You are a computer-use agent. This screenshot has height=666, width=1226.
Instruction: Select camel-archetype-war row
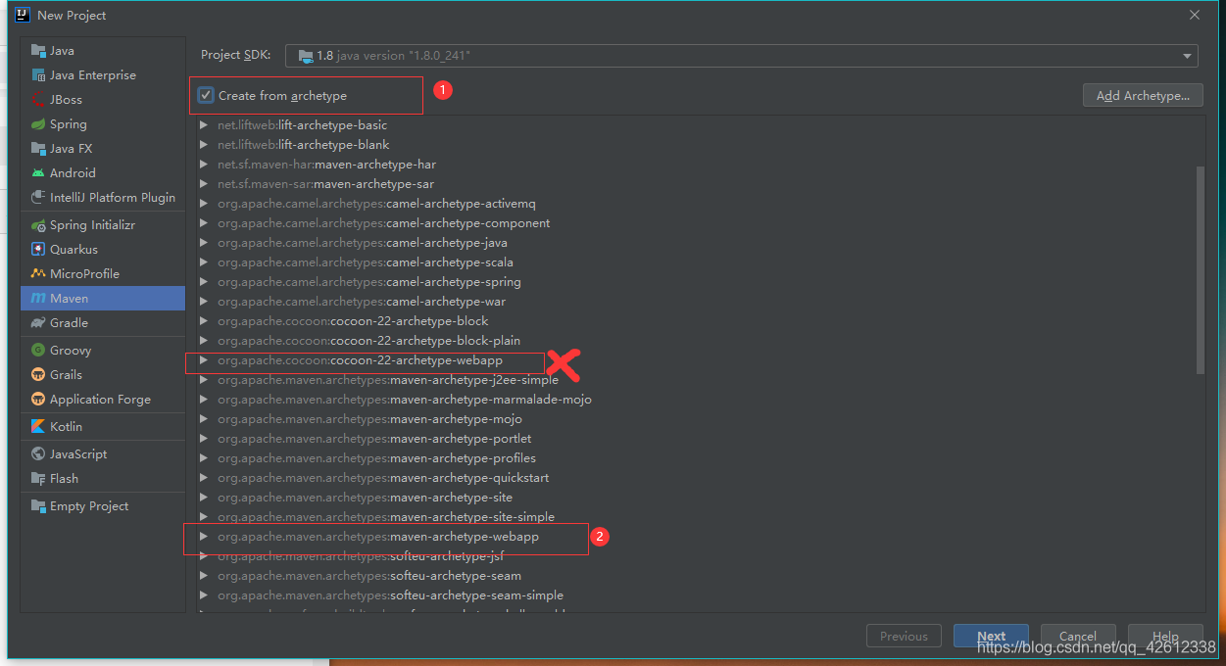click(x=695, y=302)
